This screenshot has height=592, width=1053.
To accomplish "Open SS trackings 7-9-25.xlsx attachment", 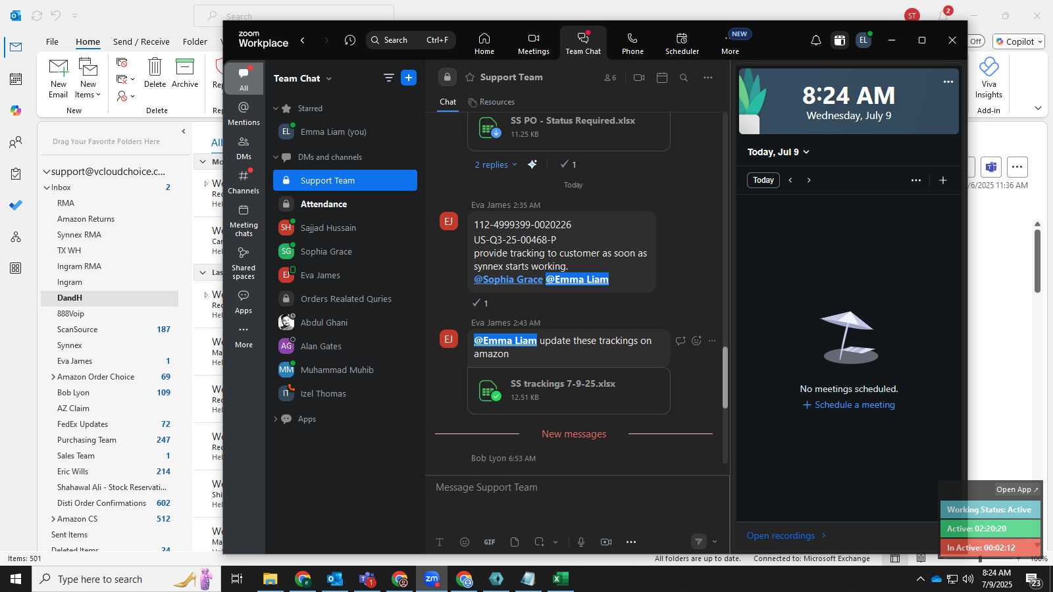I will pos(569,390).
